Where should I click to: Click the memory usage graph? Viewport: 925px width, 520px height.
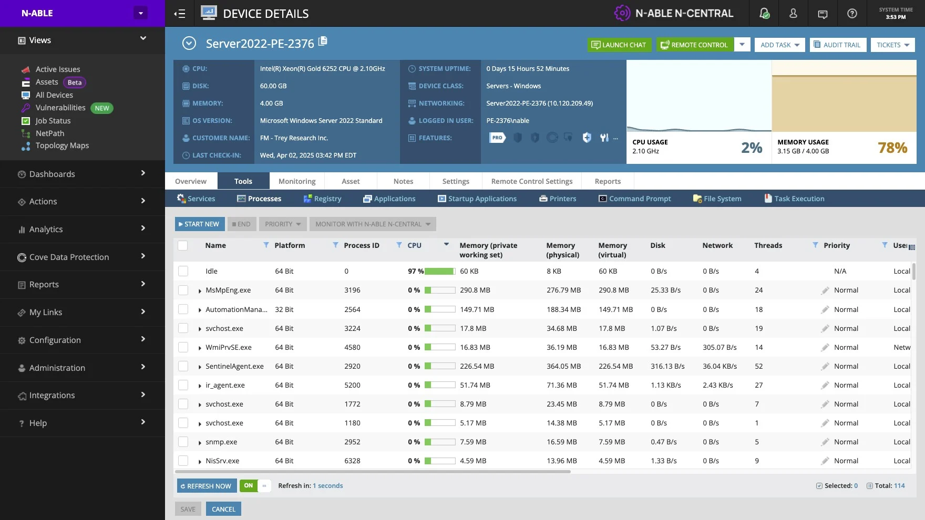(844, 96)
